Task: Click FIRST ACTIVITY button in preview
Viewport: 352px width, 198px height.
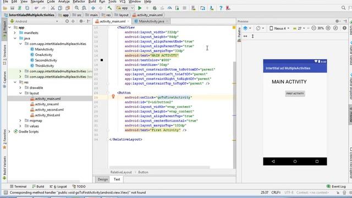Action: (295, 94)
